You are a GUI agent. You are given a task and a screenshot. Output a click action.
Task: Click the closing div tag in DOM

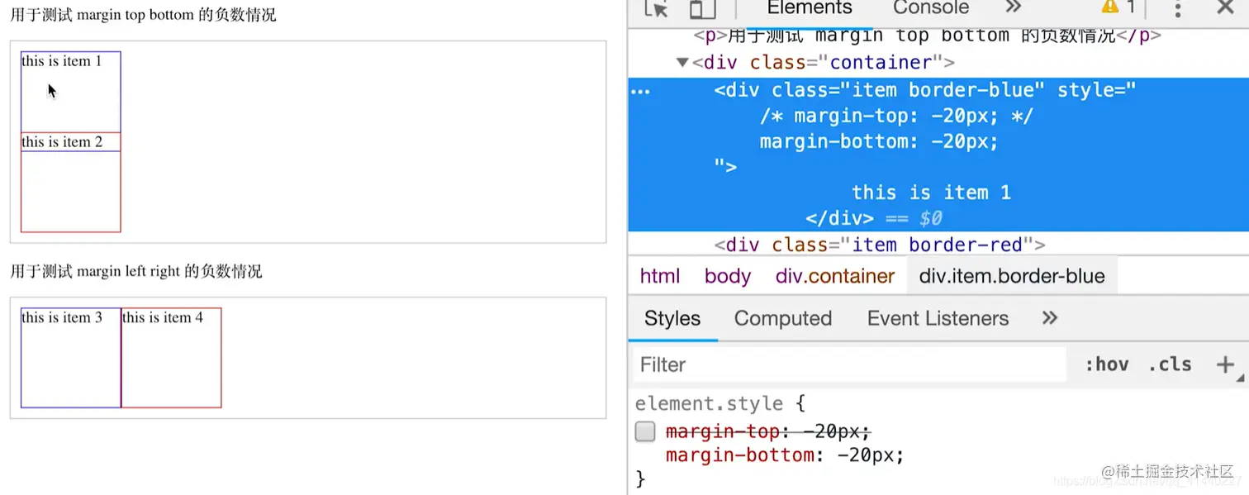point(839,219)
